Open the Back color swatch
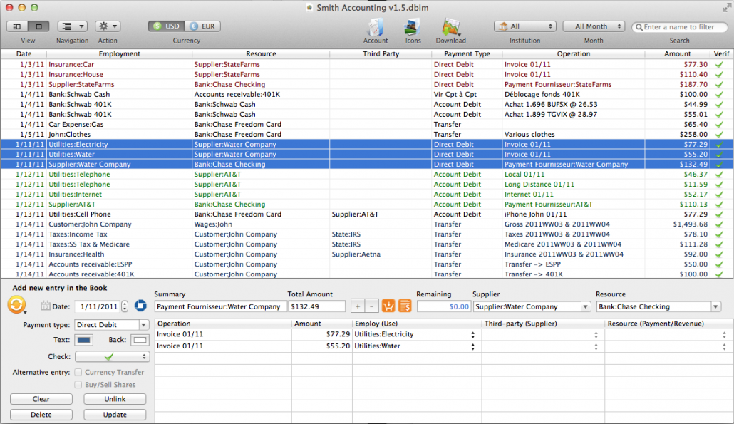This screenshot has height=424, width=734. coord(140,340)
